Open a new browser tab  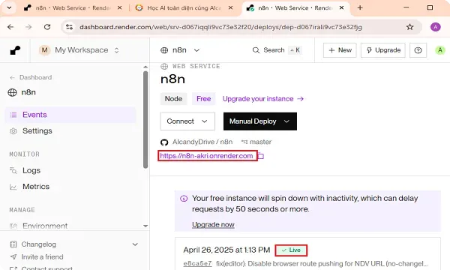pos(360,7)
